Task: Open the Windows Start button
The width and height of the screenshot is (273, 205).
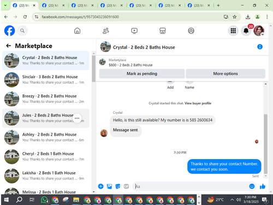Action: click(x=7, y=200)
